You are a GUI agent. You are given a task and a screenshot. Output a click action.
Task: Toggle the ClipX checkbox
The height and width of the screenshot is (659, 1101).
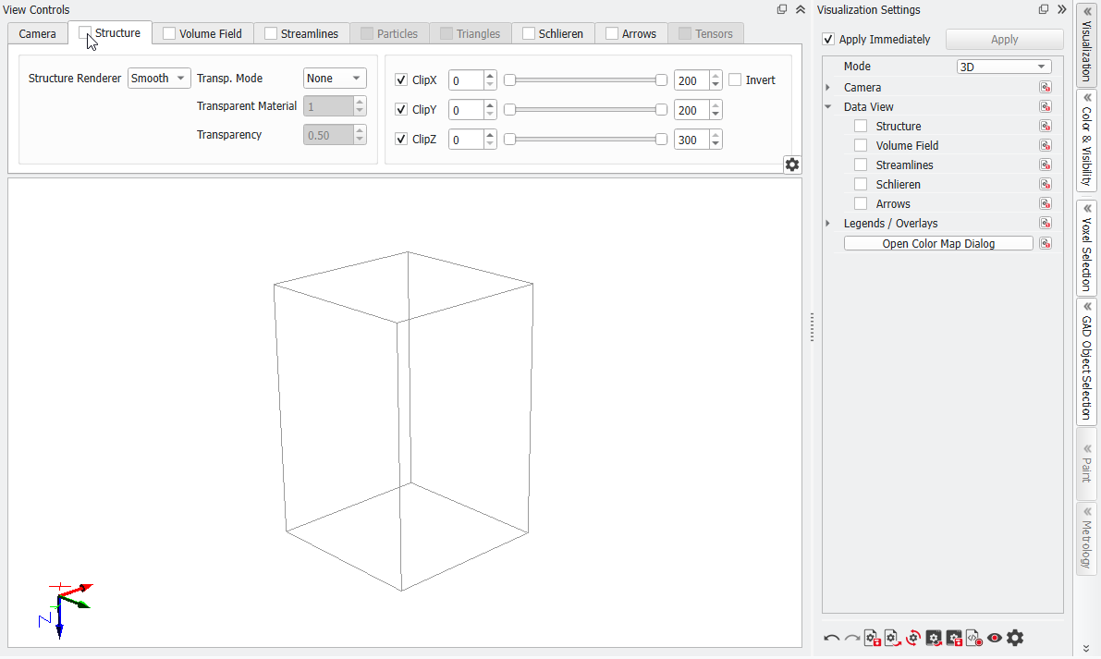tap(401, 80)
